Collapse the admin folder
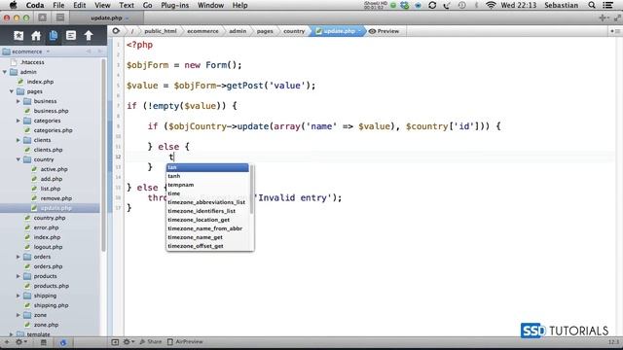 pyautogui.click(x=5, y=72)
